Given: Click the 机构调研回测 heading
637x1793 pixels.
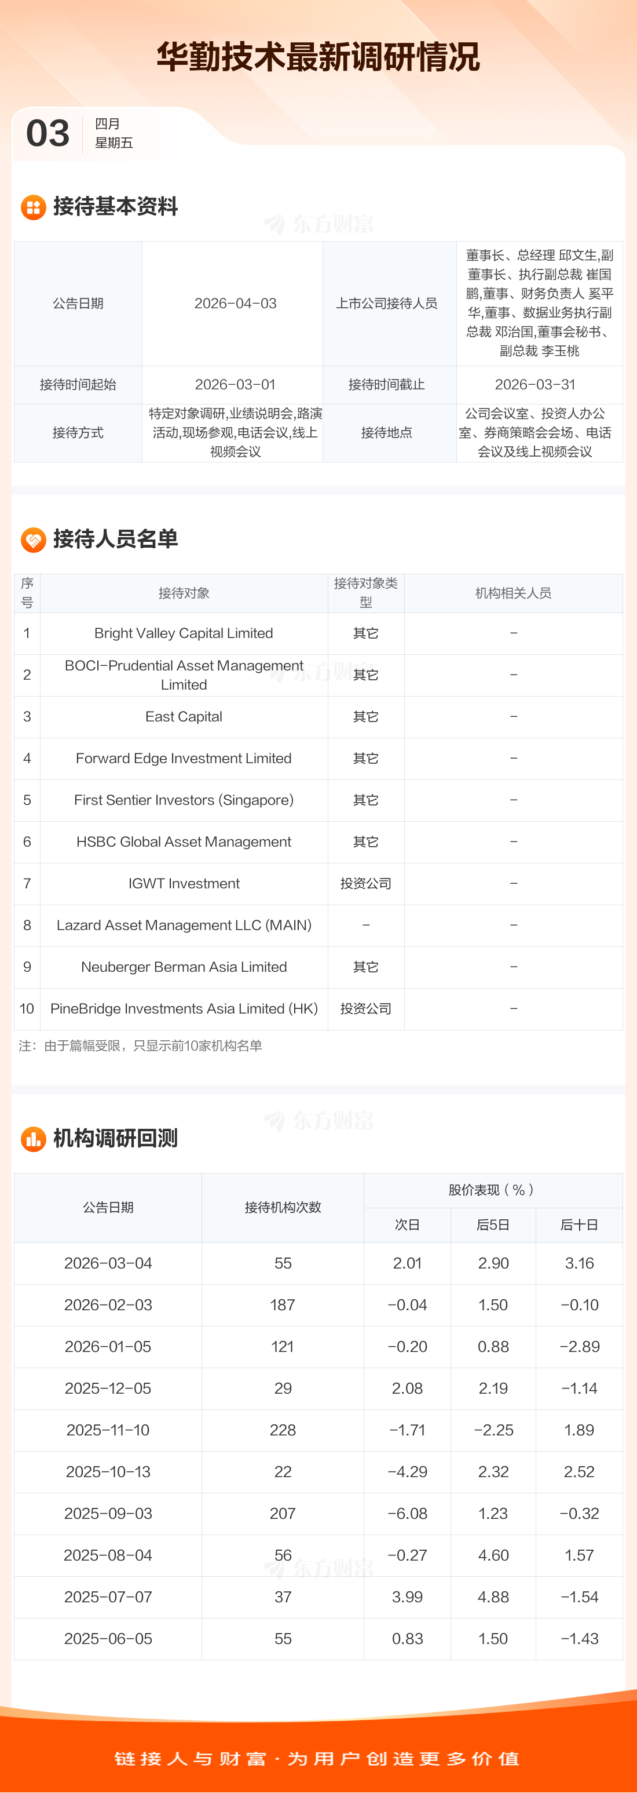Looking at the screenshot, I should pos(115,1139).
